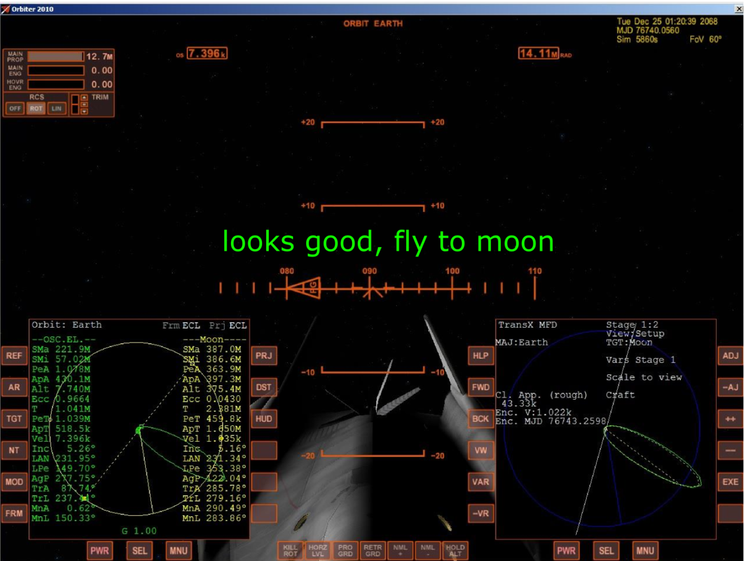Click the MAIN PROP fuel gauge bar
The width and height of the screenshot is (745, 561).
point(56,56)
